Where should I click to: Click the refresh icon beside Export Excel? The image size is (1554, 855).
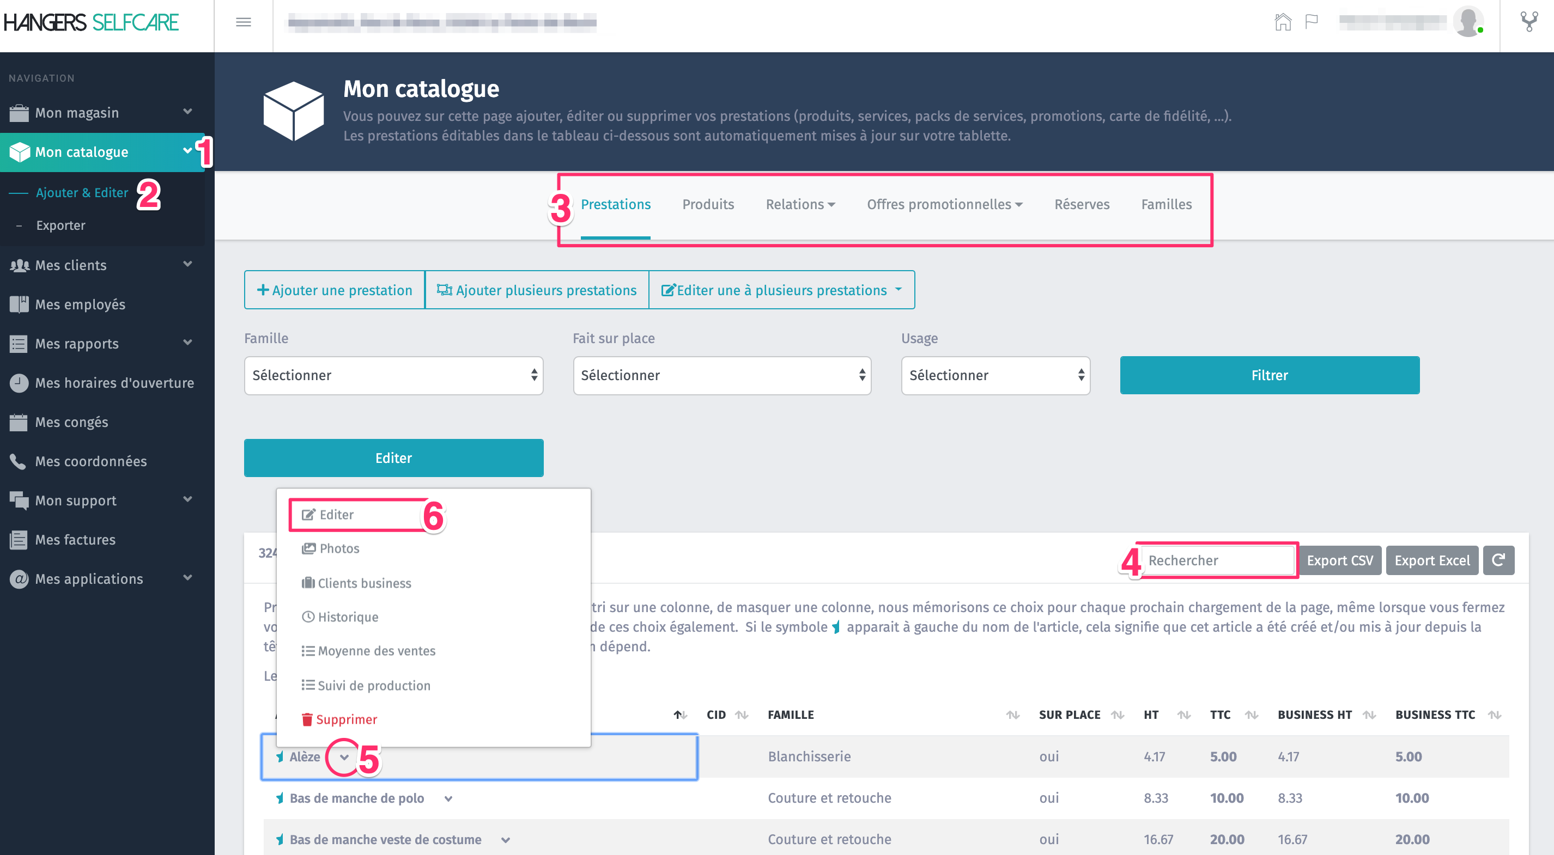click(1498, 560)
